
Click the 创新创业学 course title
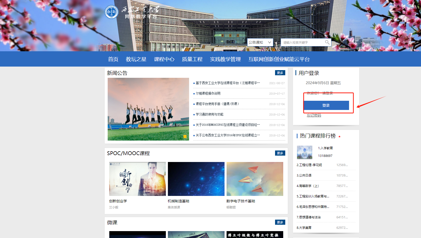118,201
